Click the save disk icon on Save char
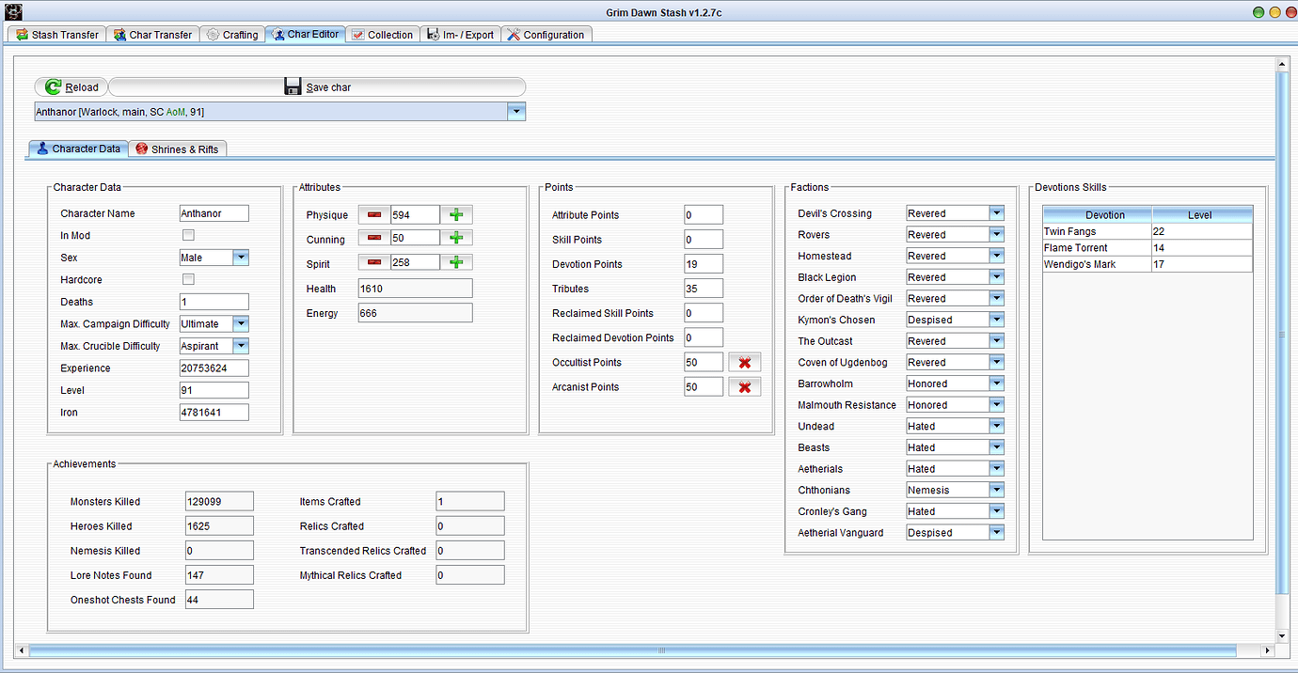 coord(293,86)
